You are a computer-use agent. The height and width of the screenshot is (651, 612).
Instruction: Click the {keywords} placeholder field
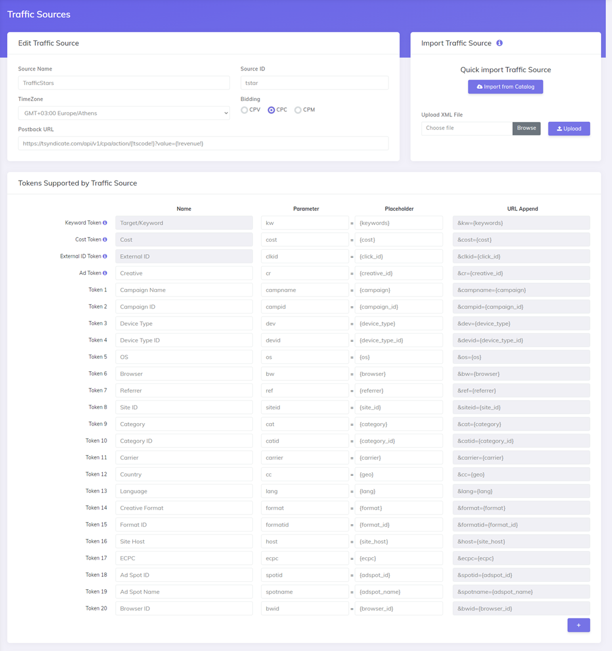coord(399,223)
